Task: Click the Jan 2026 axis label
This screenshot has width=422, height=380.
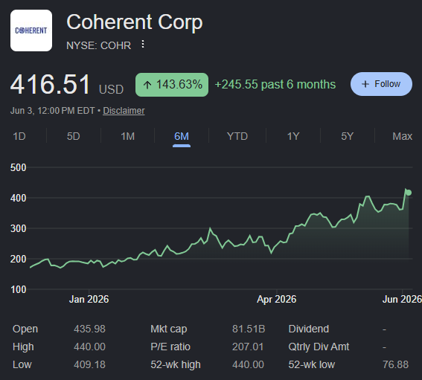Action: click(89, 300)
